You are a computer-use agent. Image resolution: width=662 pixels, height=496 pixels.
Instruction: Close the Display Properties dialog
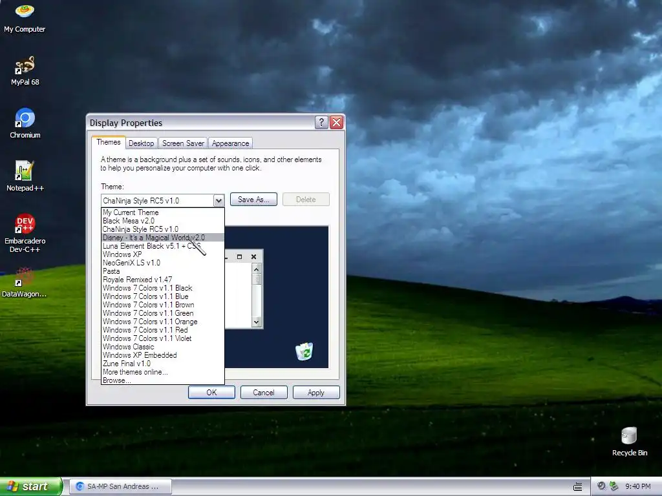tap(336, 122)
